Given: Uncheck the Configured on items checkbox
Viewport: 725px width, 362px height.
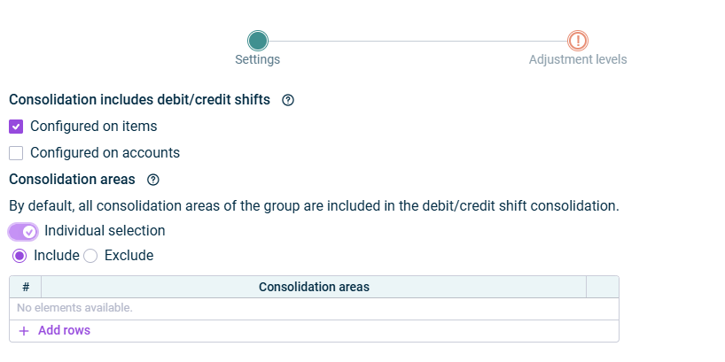Looking at the screenshot, I should (x=16, y=127).
